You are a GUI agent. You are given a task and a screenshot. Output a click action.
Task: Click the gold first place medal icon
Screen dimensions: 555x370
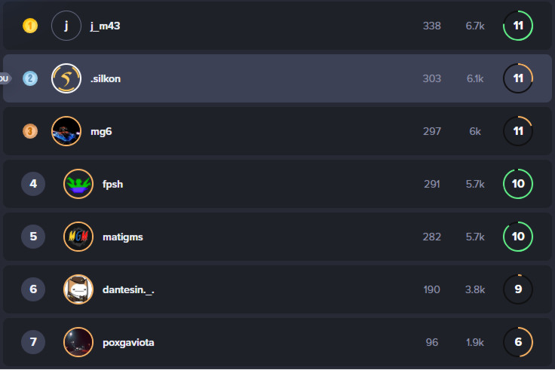point(30,26)
